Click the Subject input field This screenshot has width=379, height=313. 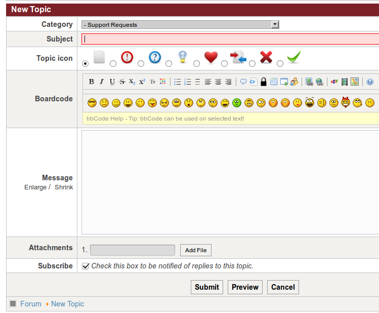(x=230, y=39)
